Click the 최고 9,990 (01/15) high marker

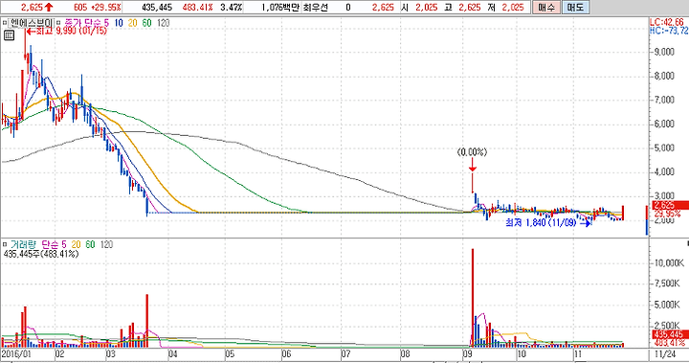pyautogui.click(x=67, y=31)
